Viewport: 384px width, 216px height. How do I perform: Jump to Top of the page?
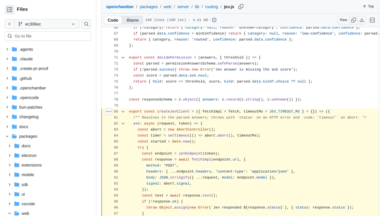pos(368,6)
